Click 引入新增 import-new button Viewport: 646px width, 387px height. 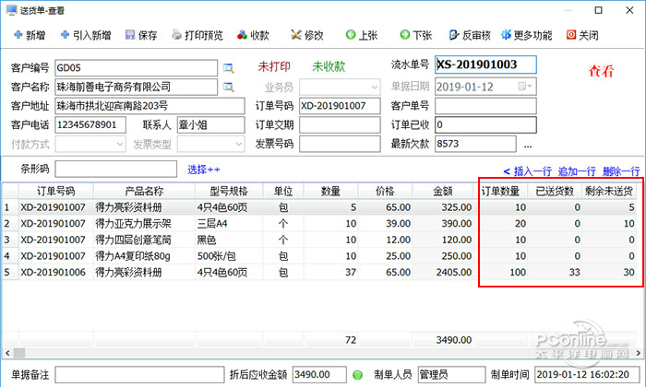[x=86, y=35]
